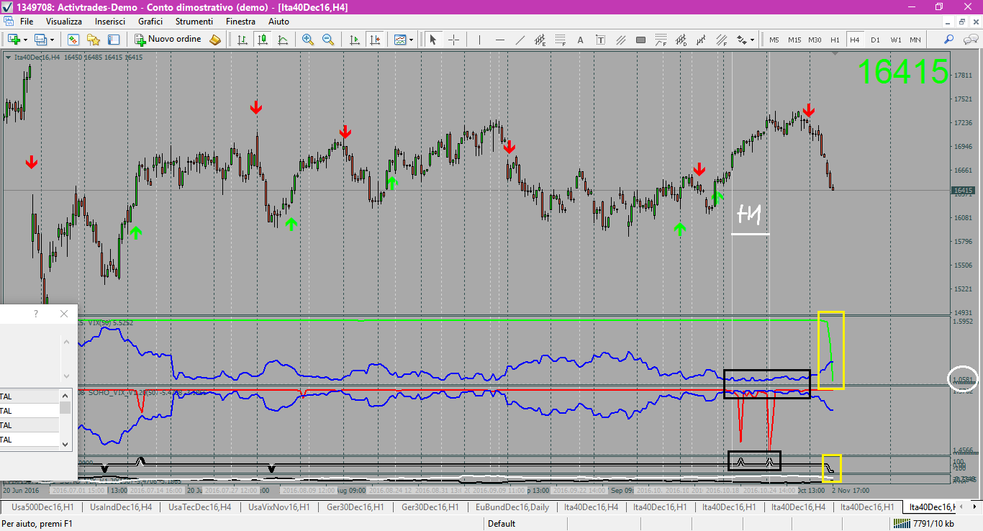Open the MetaEditor book icon
Viewport: 983px width, 531px height.
[x=215, y=40]
